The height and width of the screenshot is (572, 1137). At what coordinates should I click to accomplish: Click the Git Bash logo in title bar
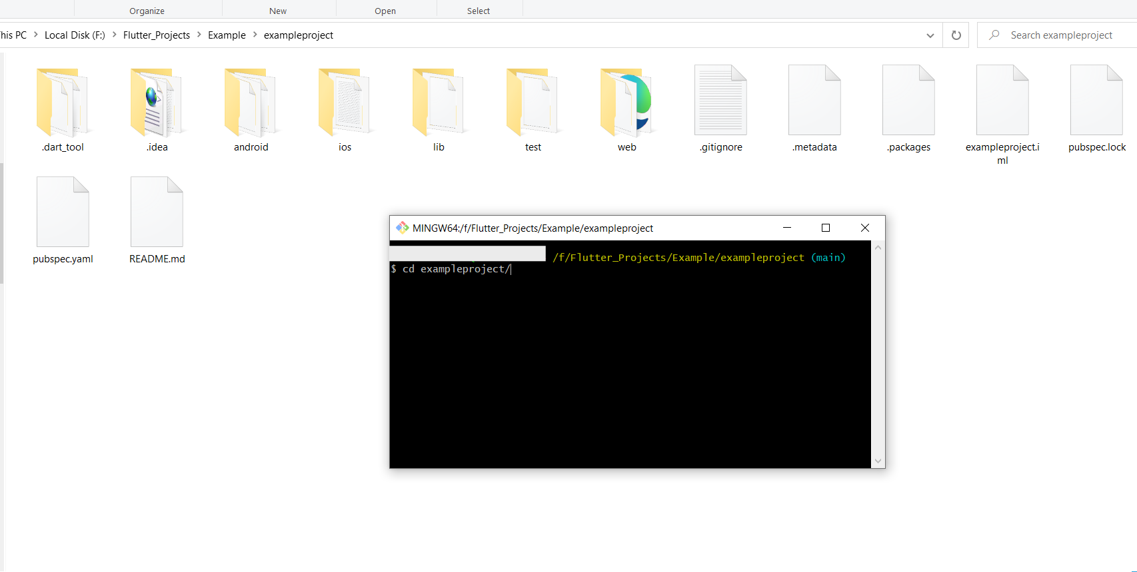pos(403,228)
